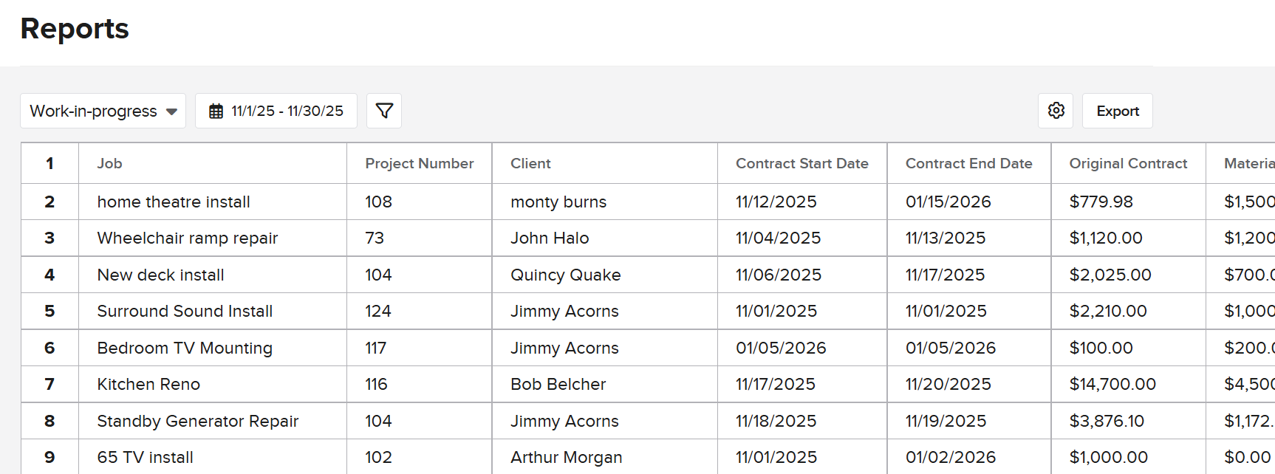Select the Original Contract column header
The image size is (1275, 474).
(1127, 163)
